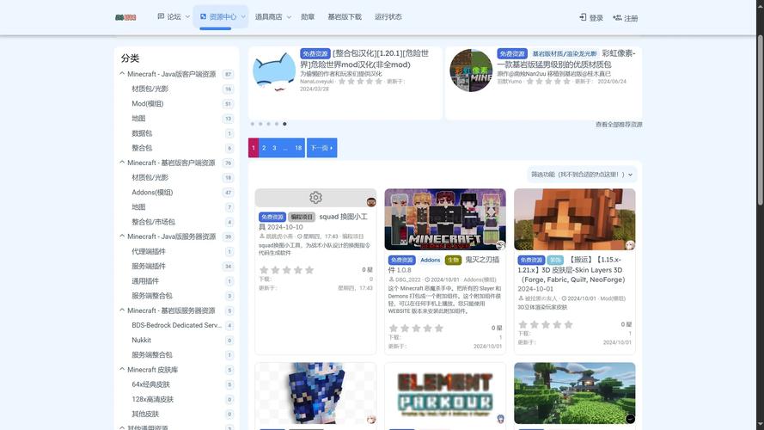Select the 资源中心 tab
This screenshot has height=430, width=764.
(x=218, y=16)
